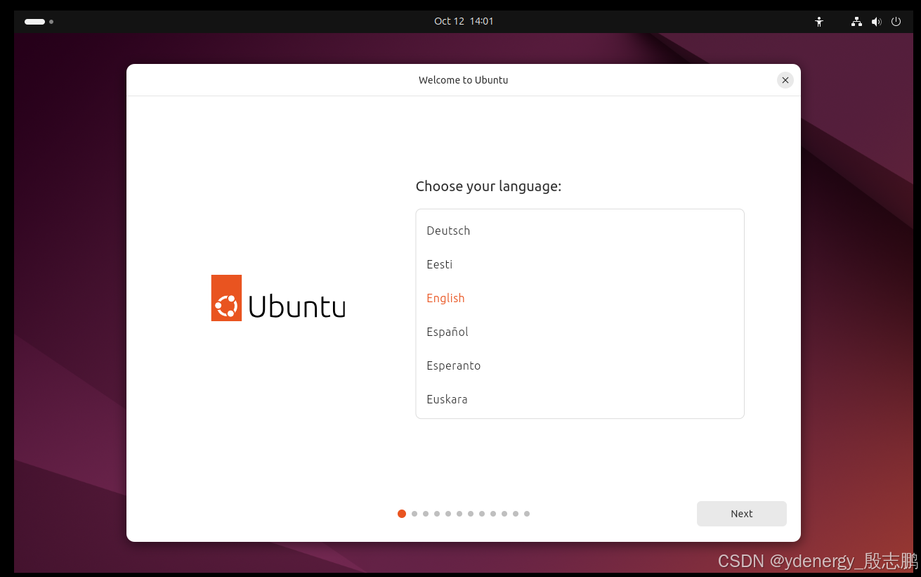Open the accessibility menu in top bar

click(x=819, y=22)
